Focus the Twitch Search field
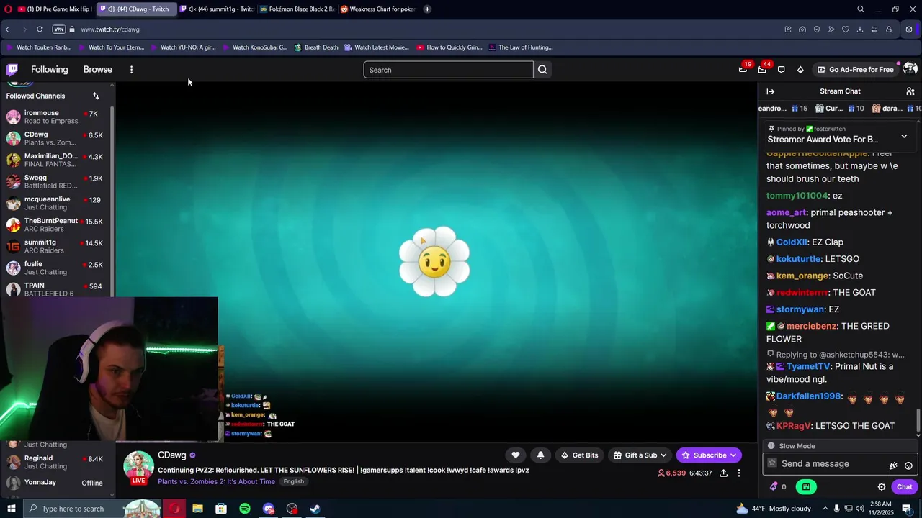This screenshot has height=518, width=922. coord(448,70)
